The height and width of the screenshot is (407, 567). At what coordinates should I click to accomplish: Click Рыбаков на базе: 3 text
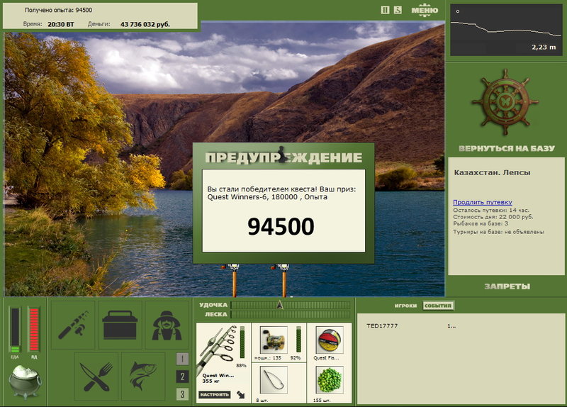pos(481,223)
